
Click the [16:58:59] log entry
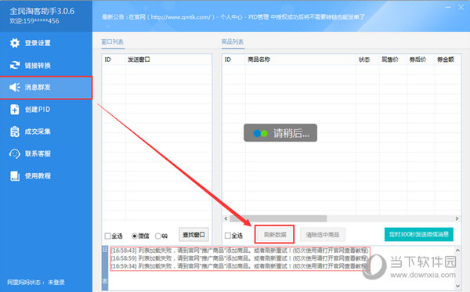pos(240,258)
